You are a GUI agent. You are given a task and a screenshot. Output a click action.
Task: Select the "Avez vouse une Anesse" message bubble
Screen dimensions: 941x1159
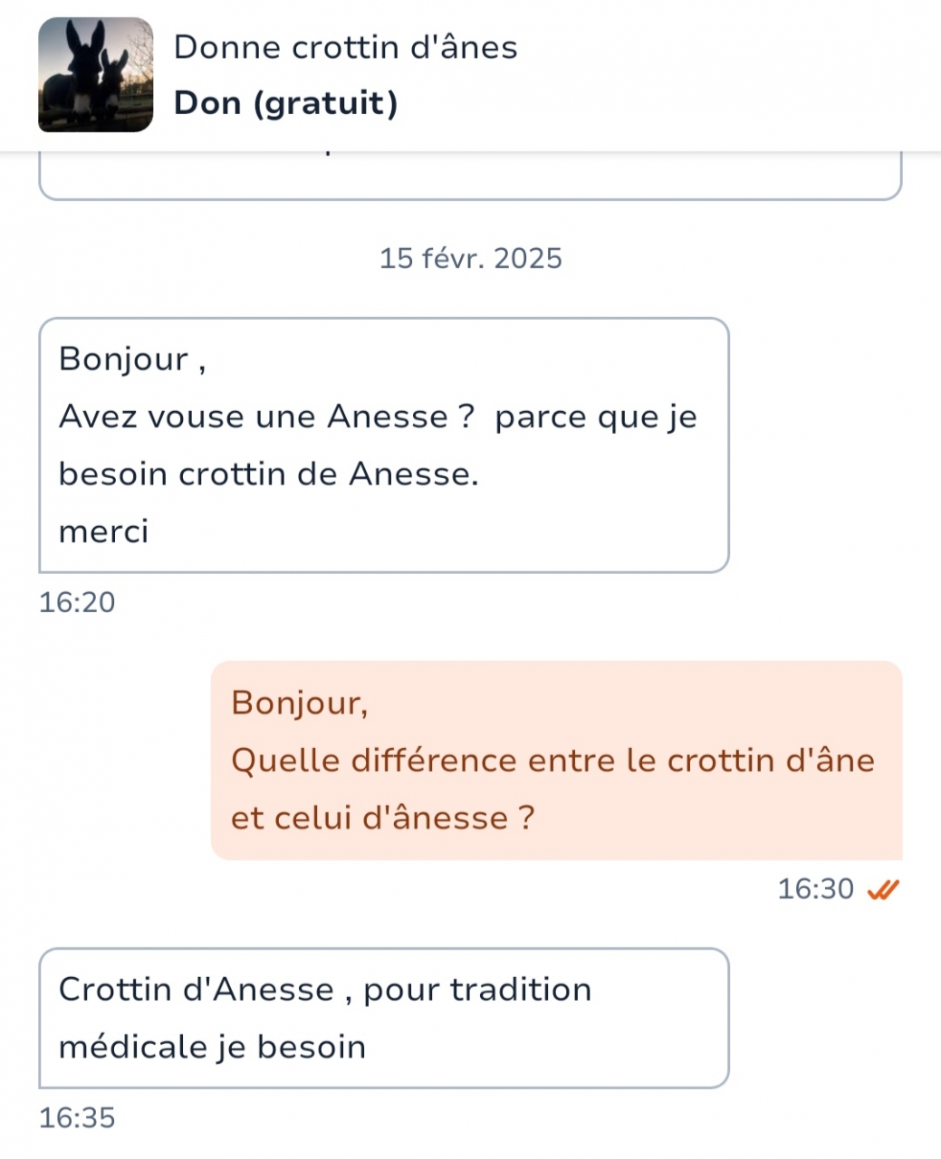tap(383, 445)
